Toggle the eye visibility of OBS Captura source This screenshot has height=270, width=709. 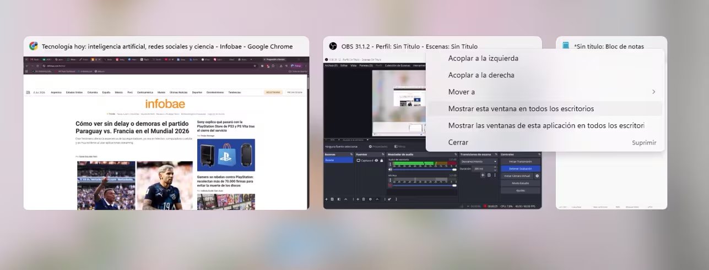(x=376, y=161)
